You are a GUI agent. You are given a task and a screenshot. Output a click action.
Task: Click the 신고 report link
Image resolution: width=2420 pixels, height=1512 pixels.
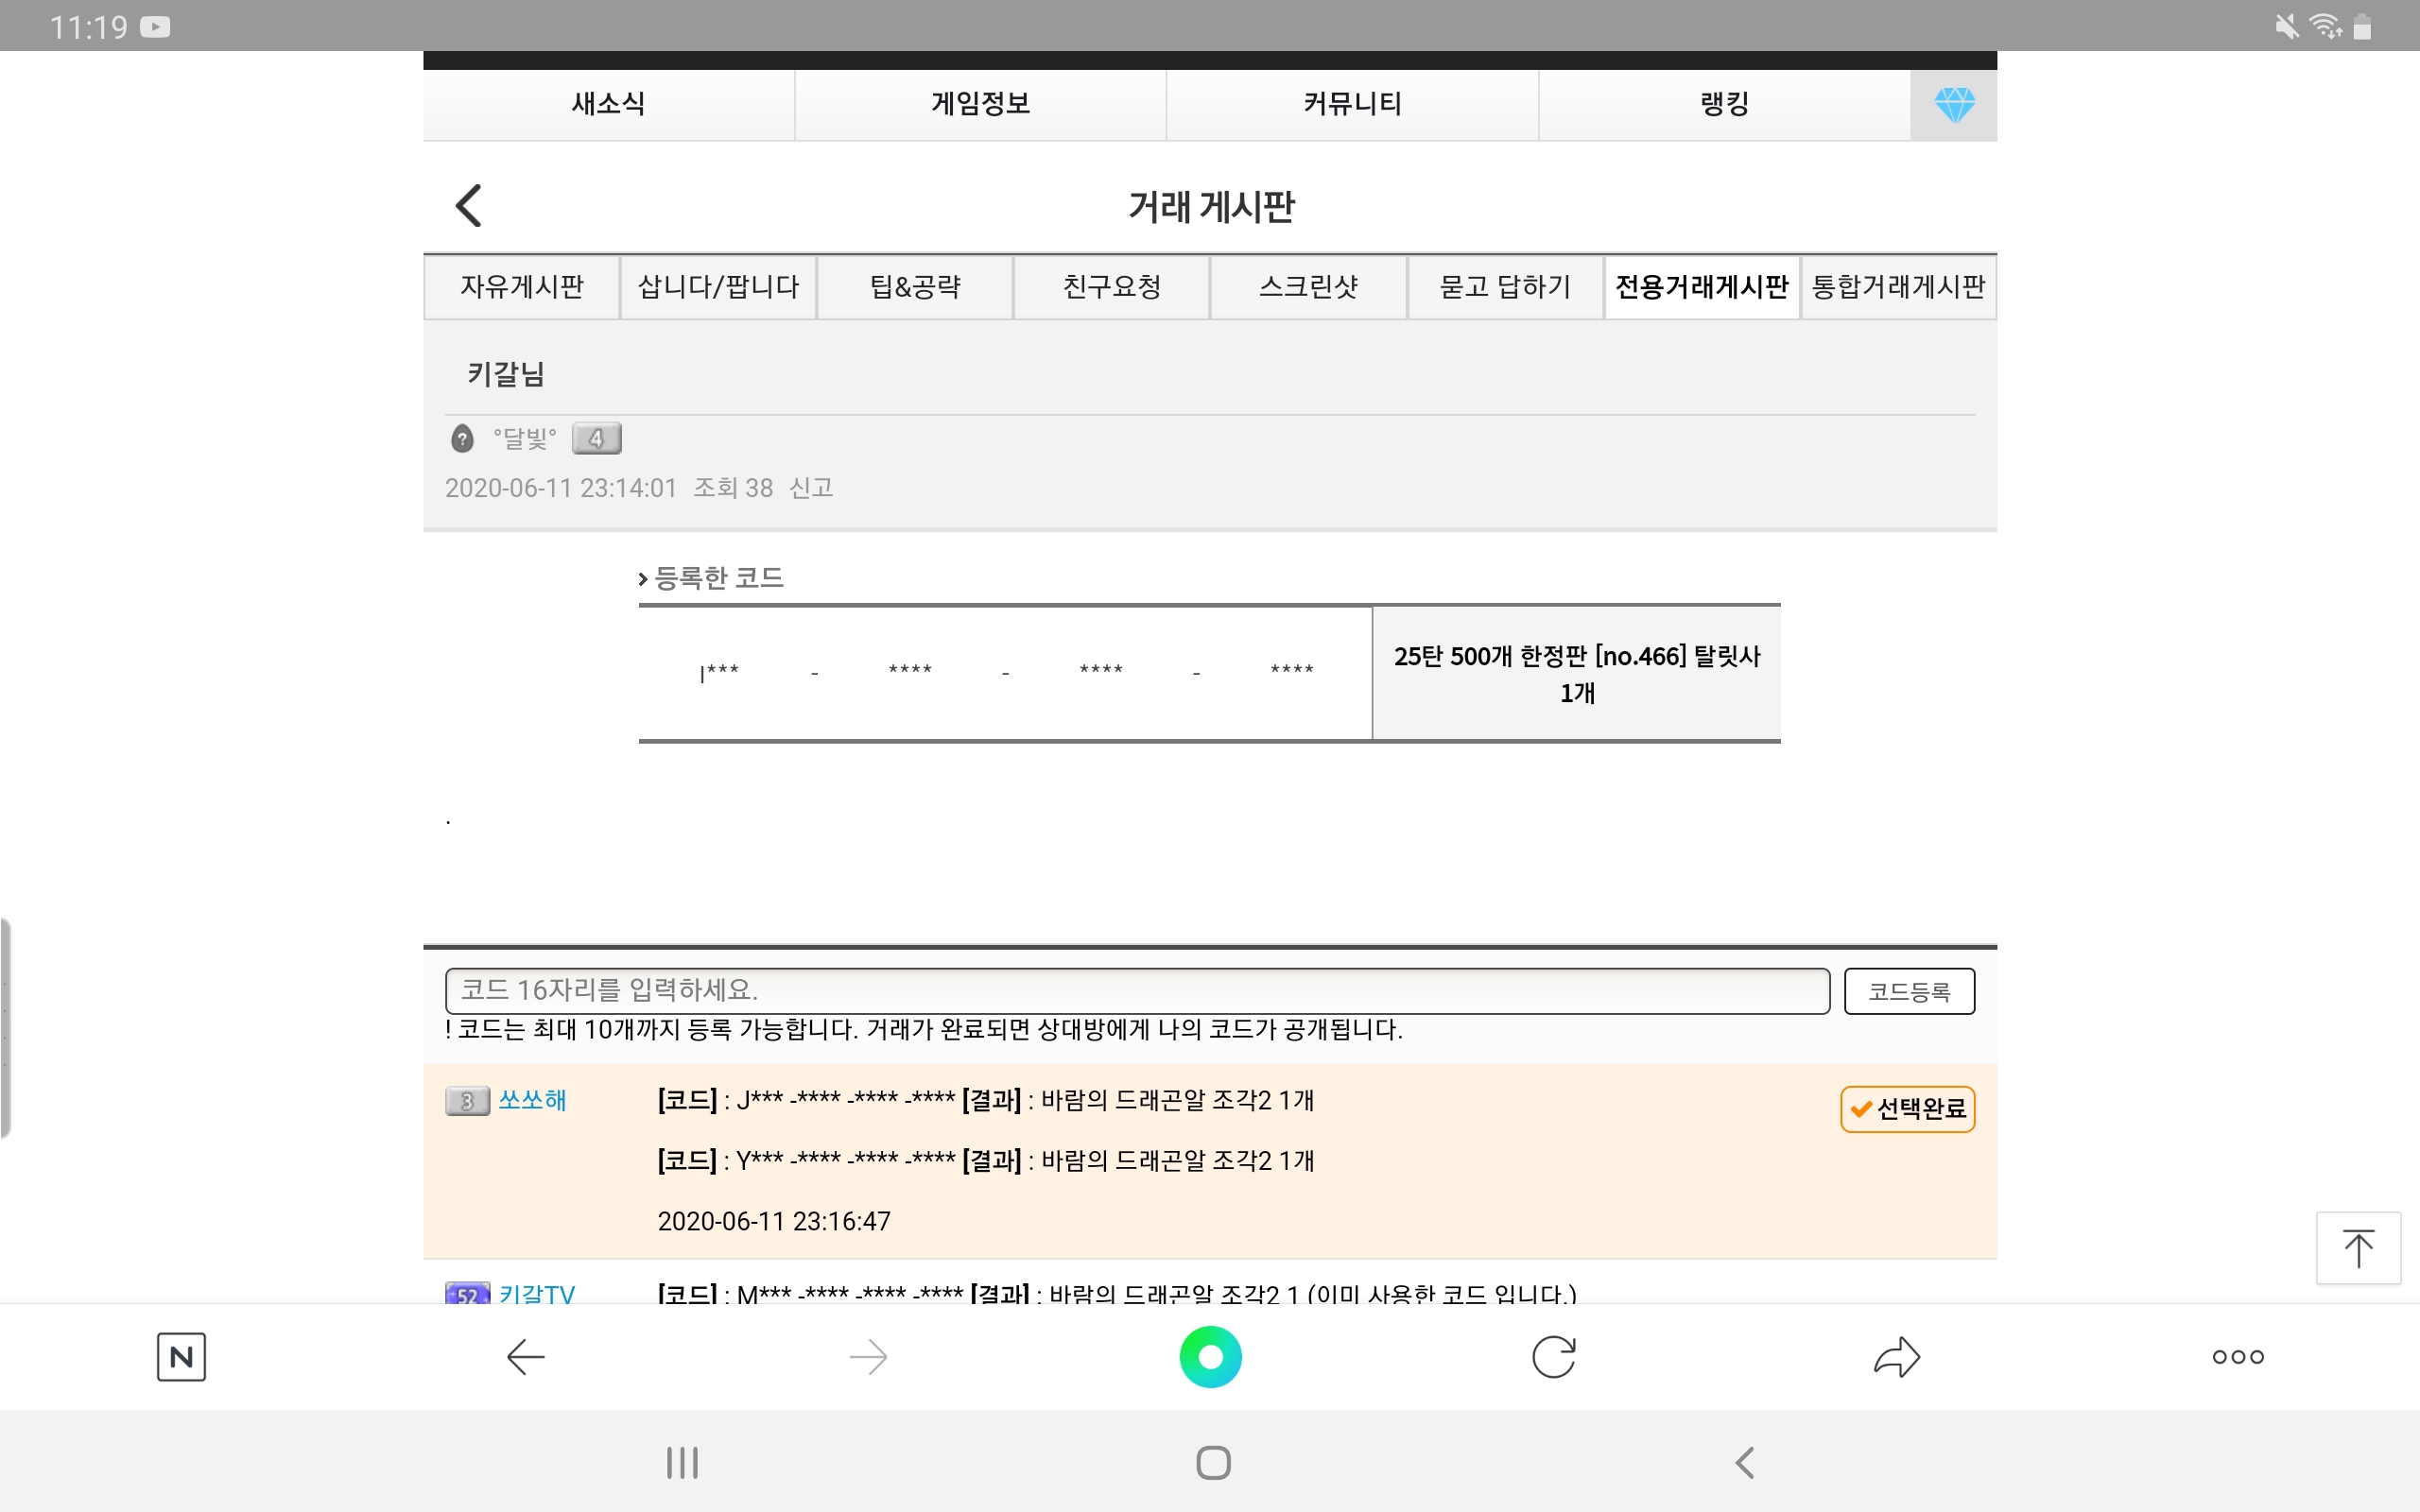click(811, 488)
